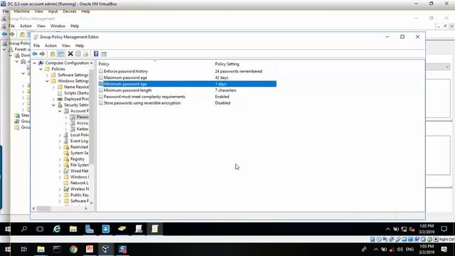The width and height of the screenshot is (455, 256).
Task: Select Password must meet complexity requirements policy
Action: tap(187, 97)
